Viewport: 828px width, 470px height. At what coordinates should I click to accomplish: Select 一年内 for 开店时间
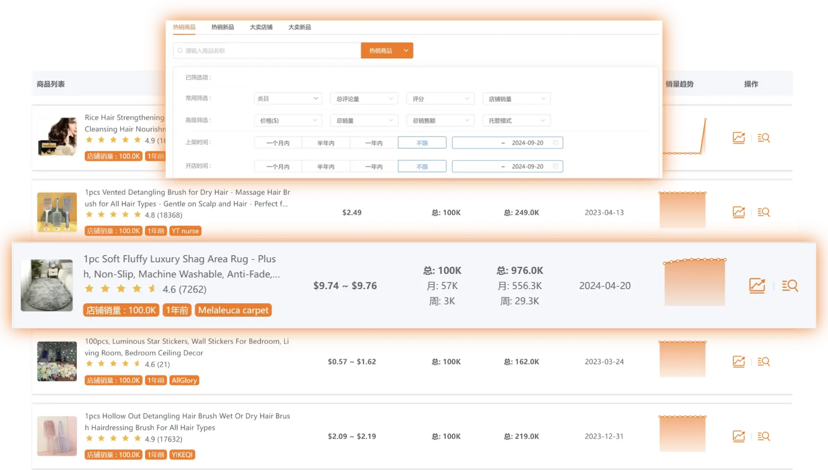pyautogui.click(x=374, y=167)
